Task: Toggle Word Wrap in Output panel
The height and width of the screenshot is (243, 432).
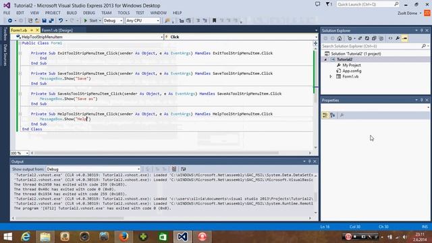Action: pyautogui.click(x=183, y=169)
